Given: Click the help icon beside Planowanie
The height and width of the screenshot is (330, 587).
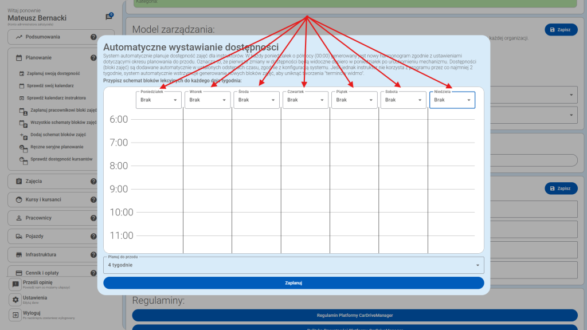Looking at the screenshot, I should point(93,58).
